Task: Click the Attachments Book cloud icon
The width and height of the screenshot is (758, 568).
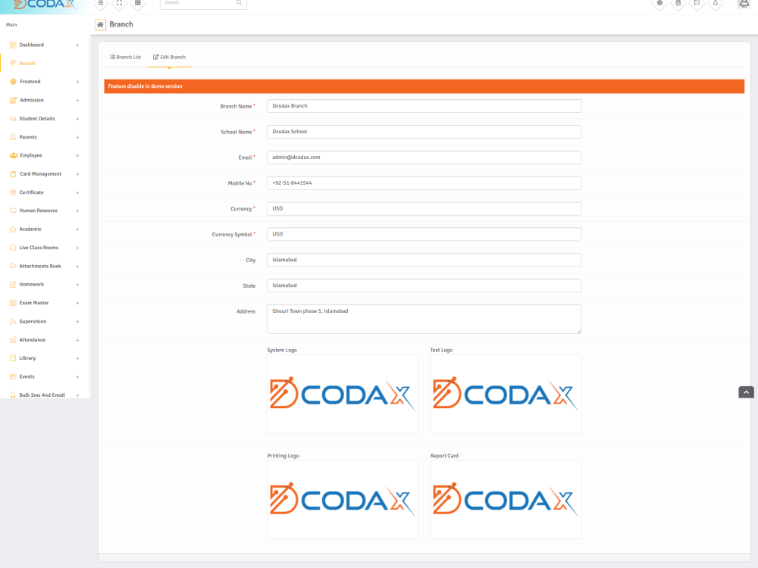Action: 13,266
